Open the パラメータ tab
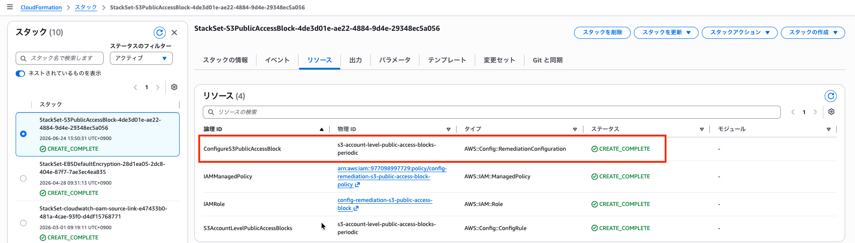The height and width of the screenshot is (243, 855). 394,60
